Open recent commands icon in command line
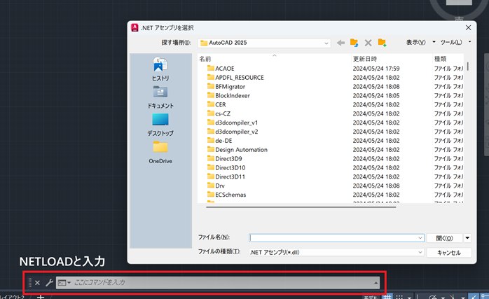This screenshot has width=489, height=299. (64, 283)
